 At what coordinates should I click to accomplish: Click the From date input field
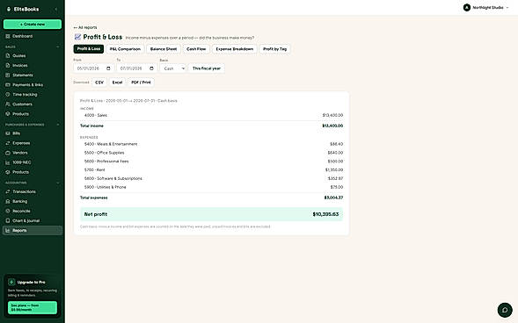[94, 68]
